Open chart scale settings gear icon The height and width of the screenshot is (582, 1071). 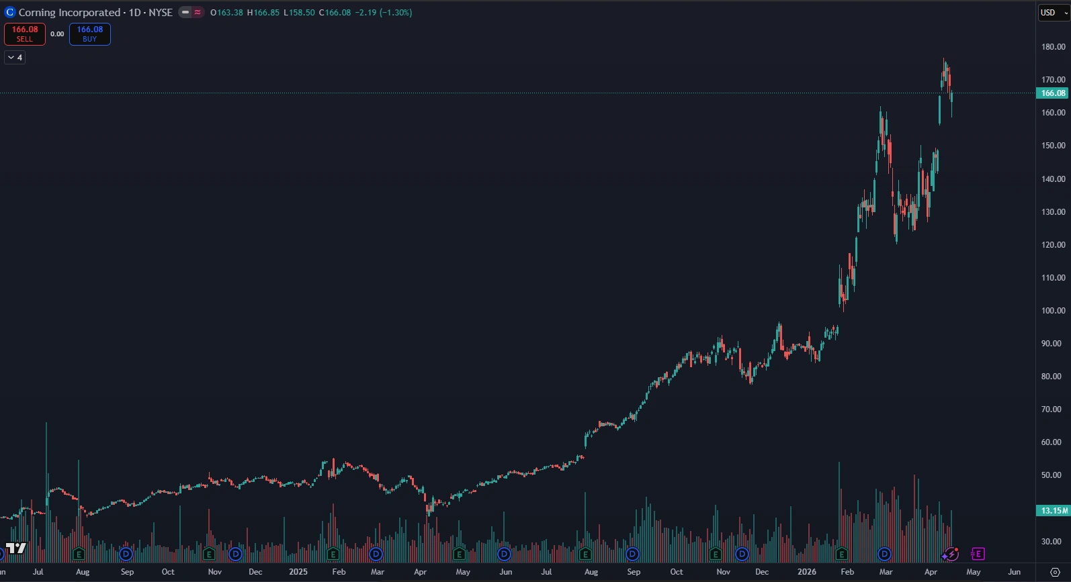1054,572
